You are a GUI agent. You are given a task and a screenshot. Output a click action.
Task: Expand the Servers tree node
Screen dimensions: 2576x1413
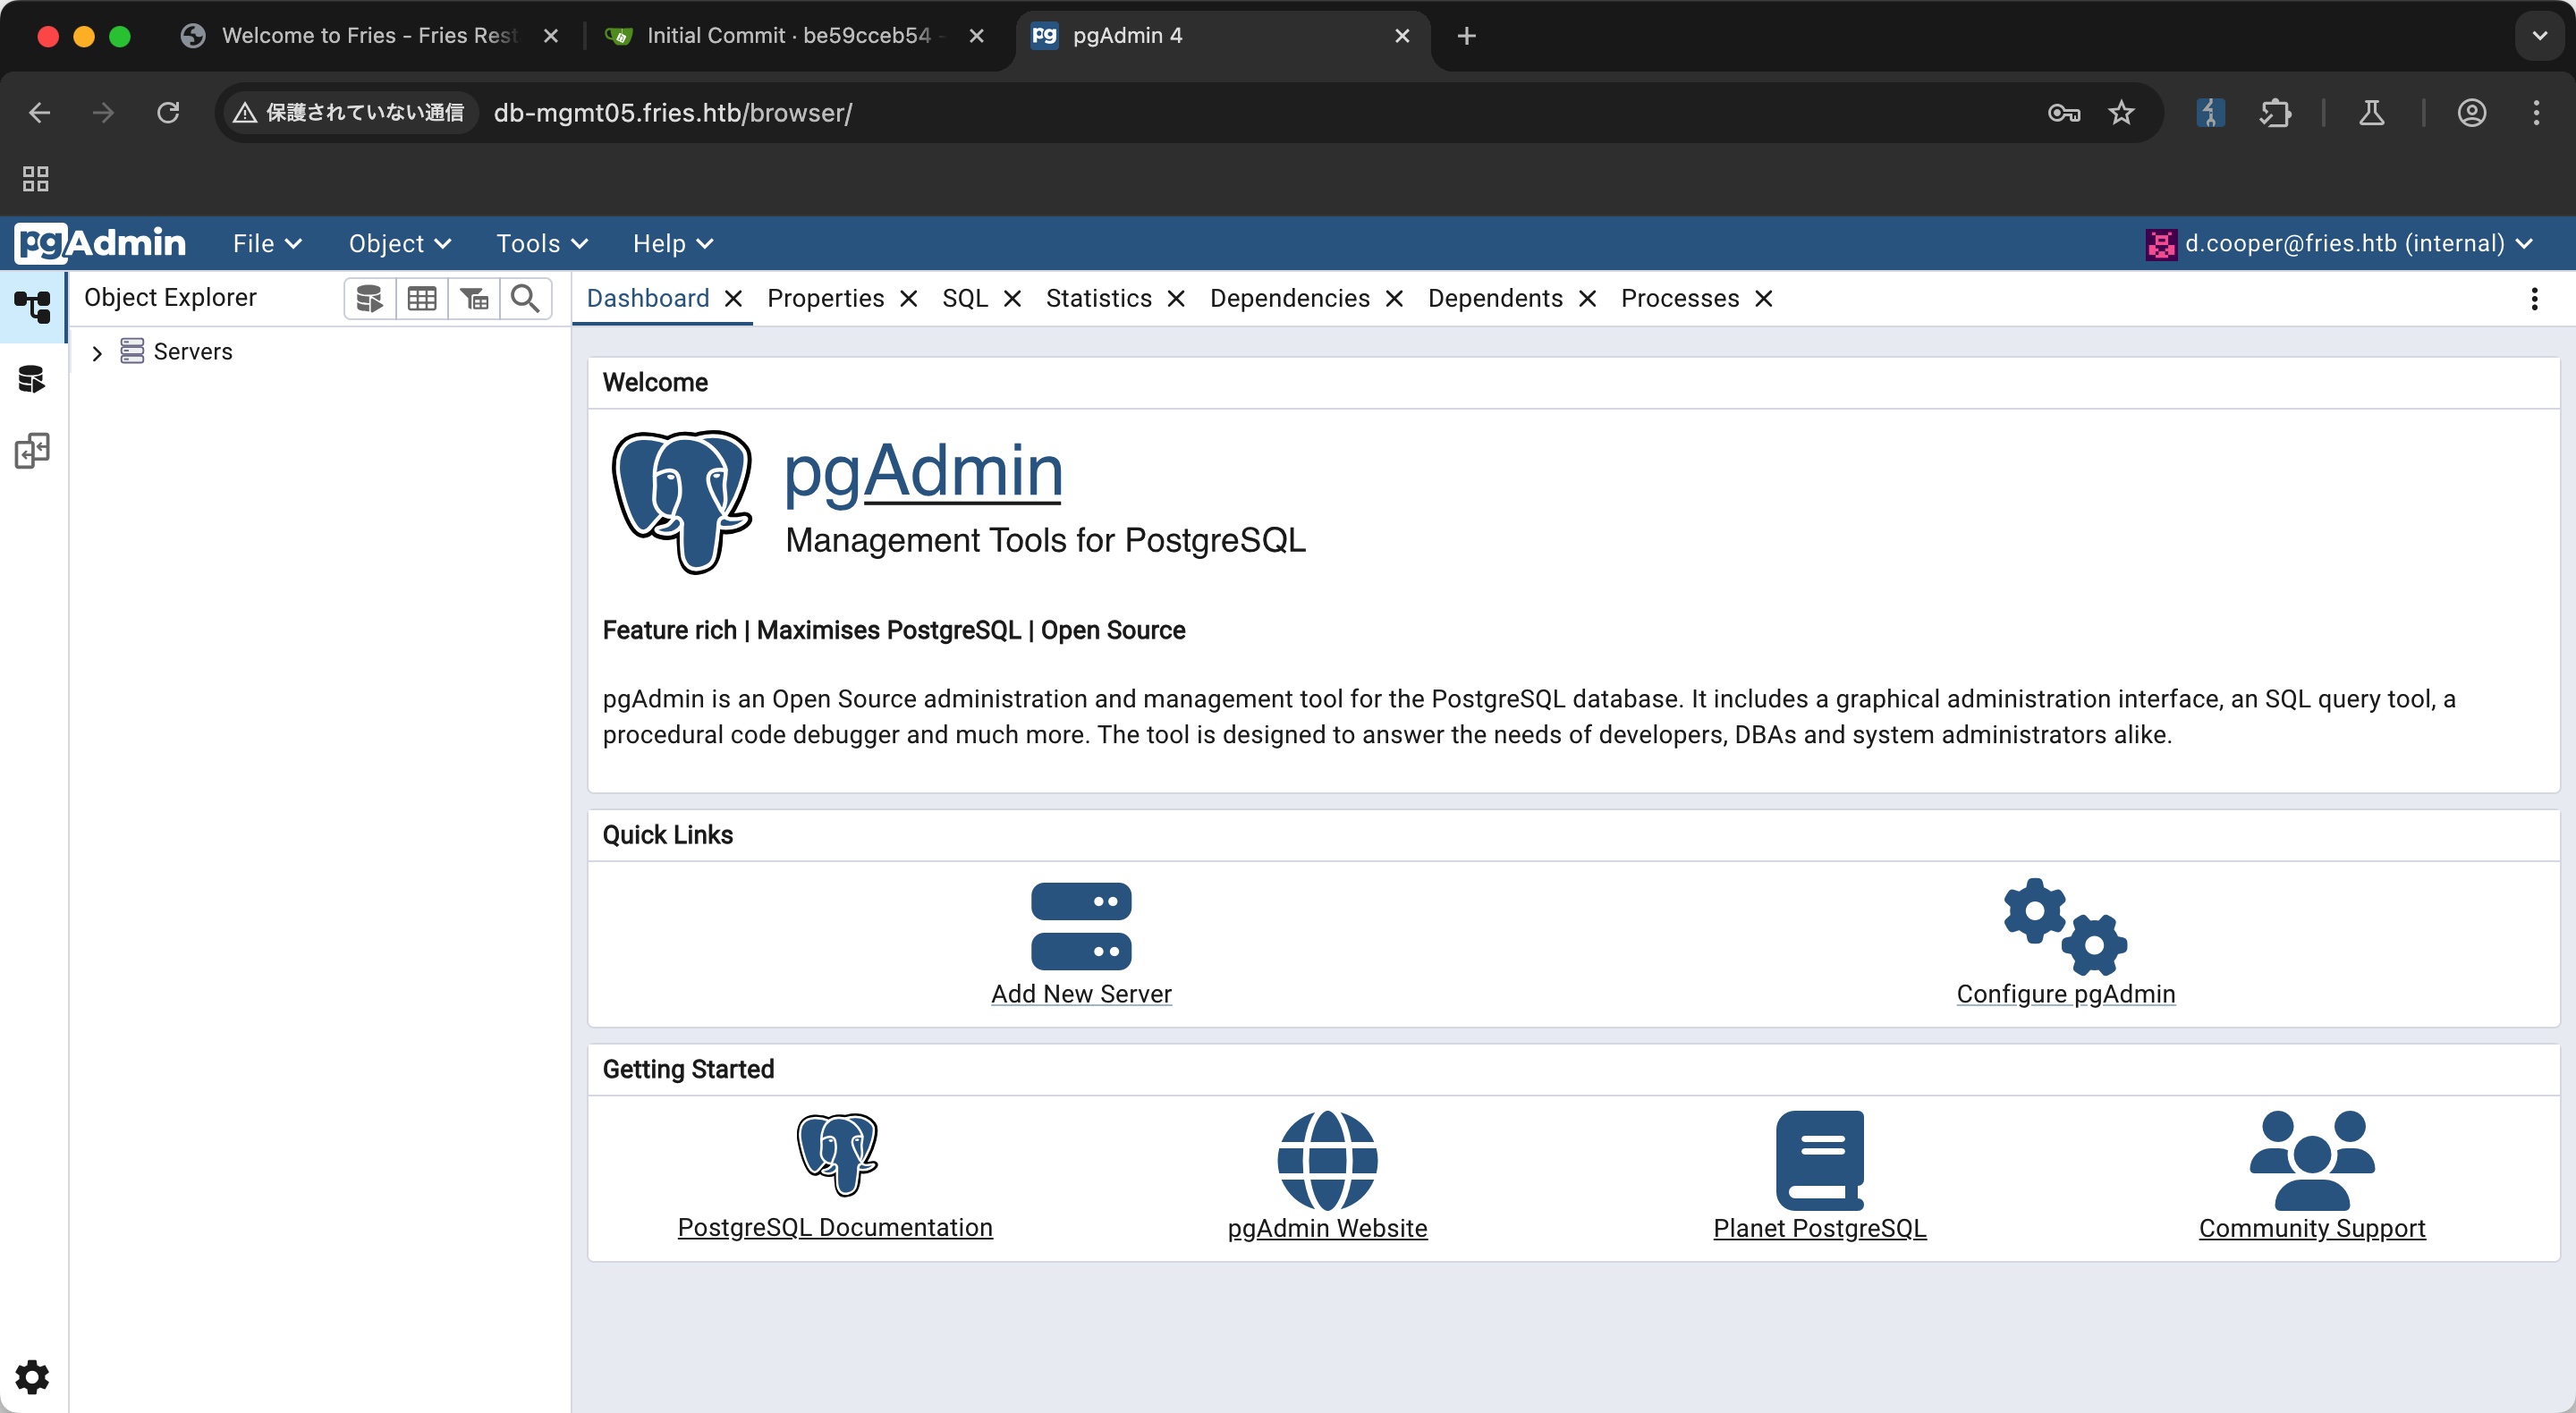coord(97,353)
